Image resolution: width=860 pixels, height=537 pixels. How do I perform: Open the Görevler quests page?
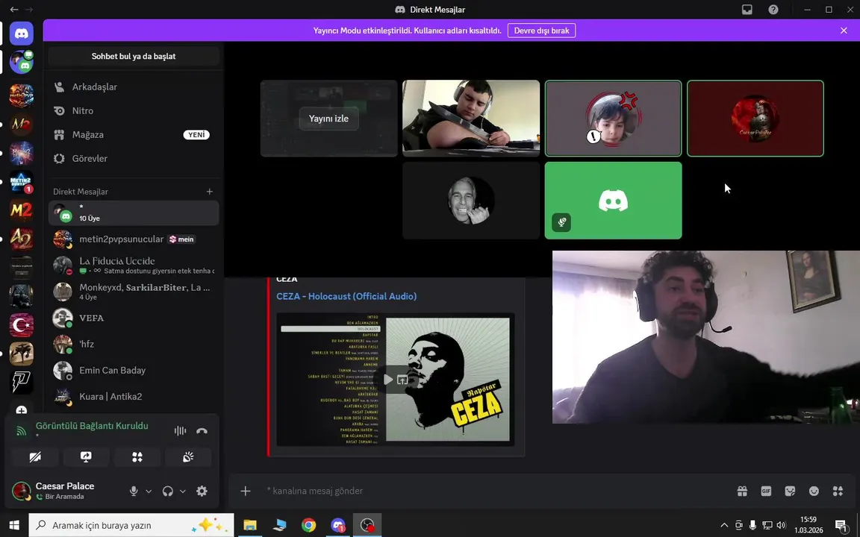click(134, 158)
